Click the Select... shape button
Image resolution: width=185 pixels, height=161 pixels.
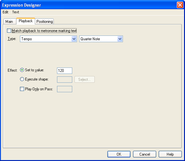pyautogui.click(x=85, y=80)
